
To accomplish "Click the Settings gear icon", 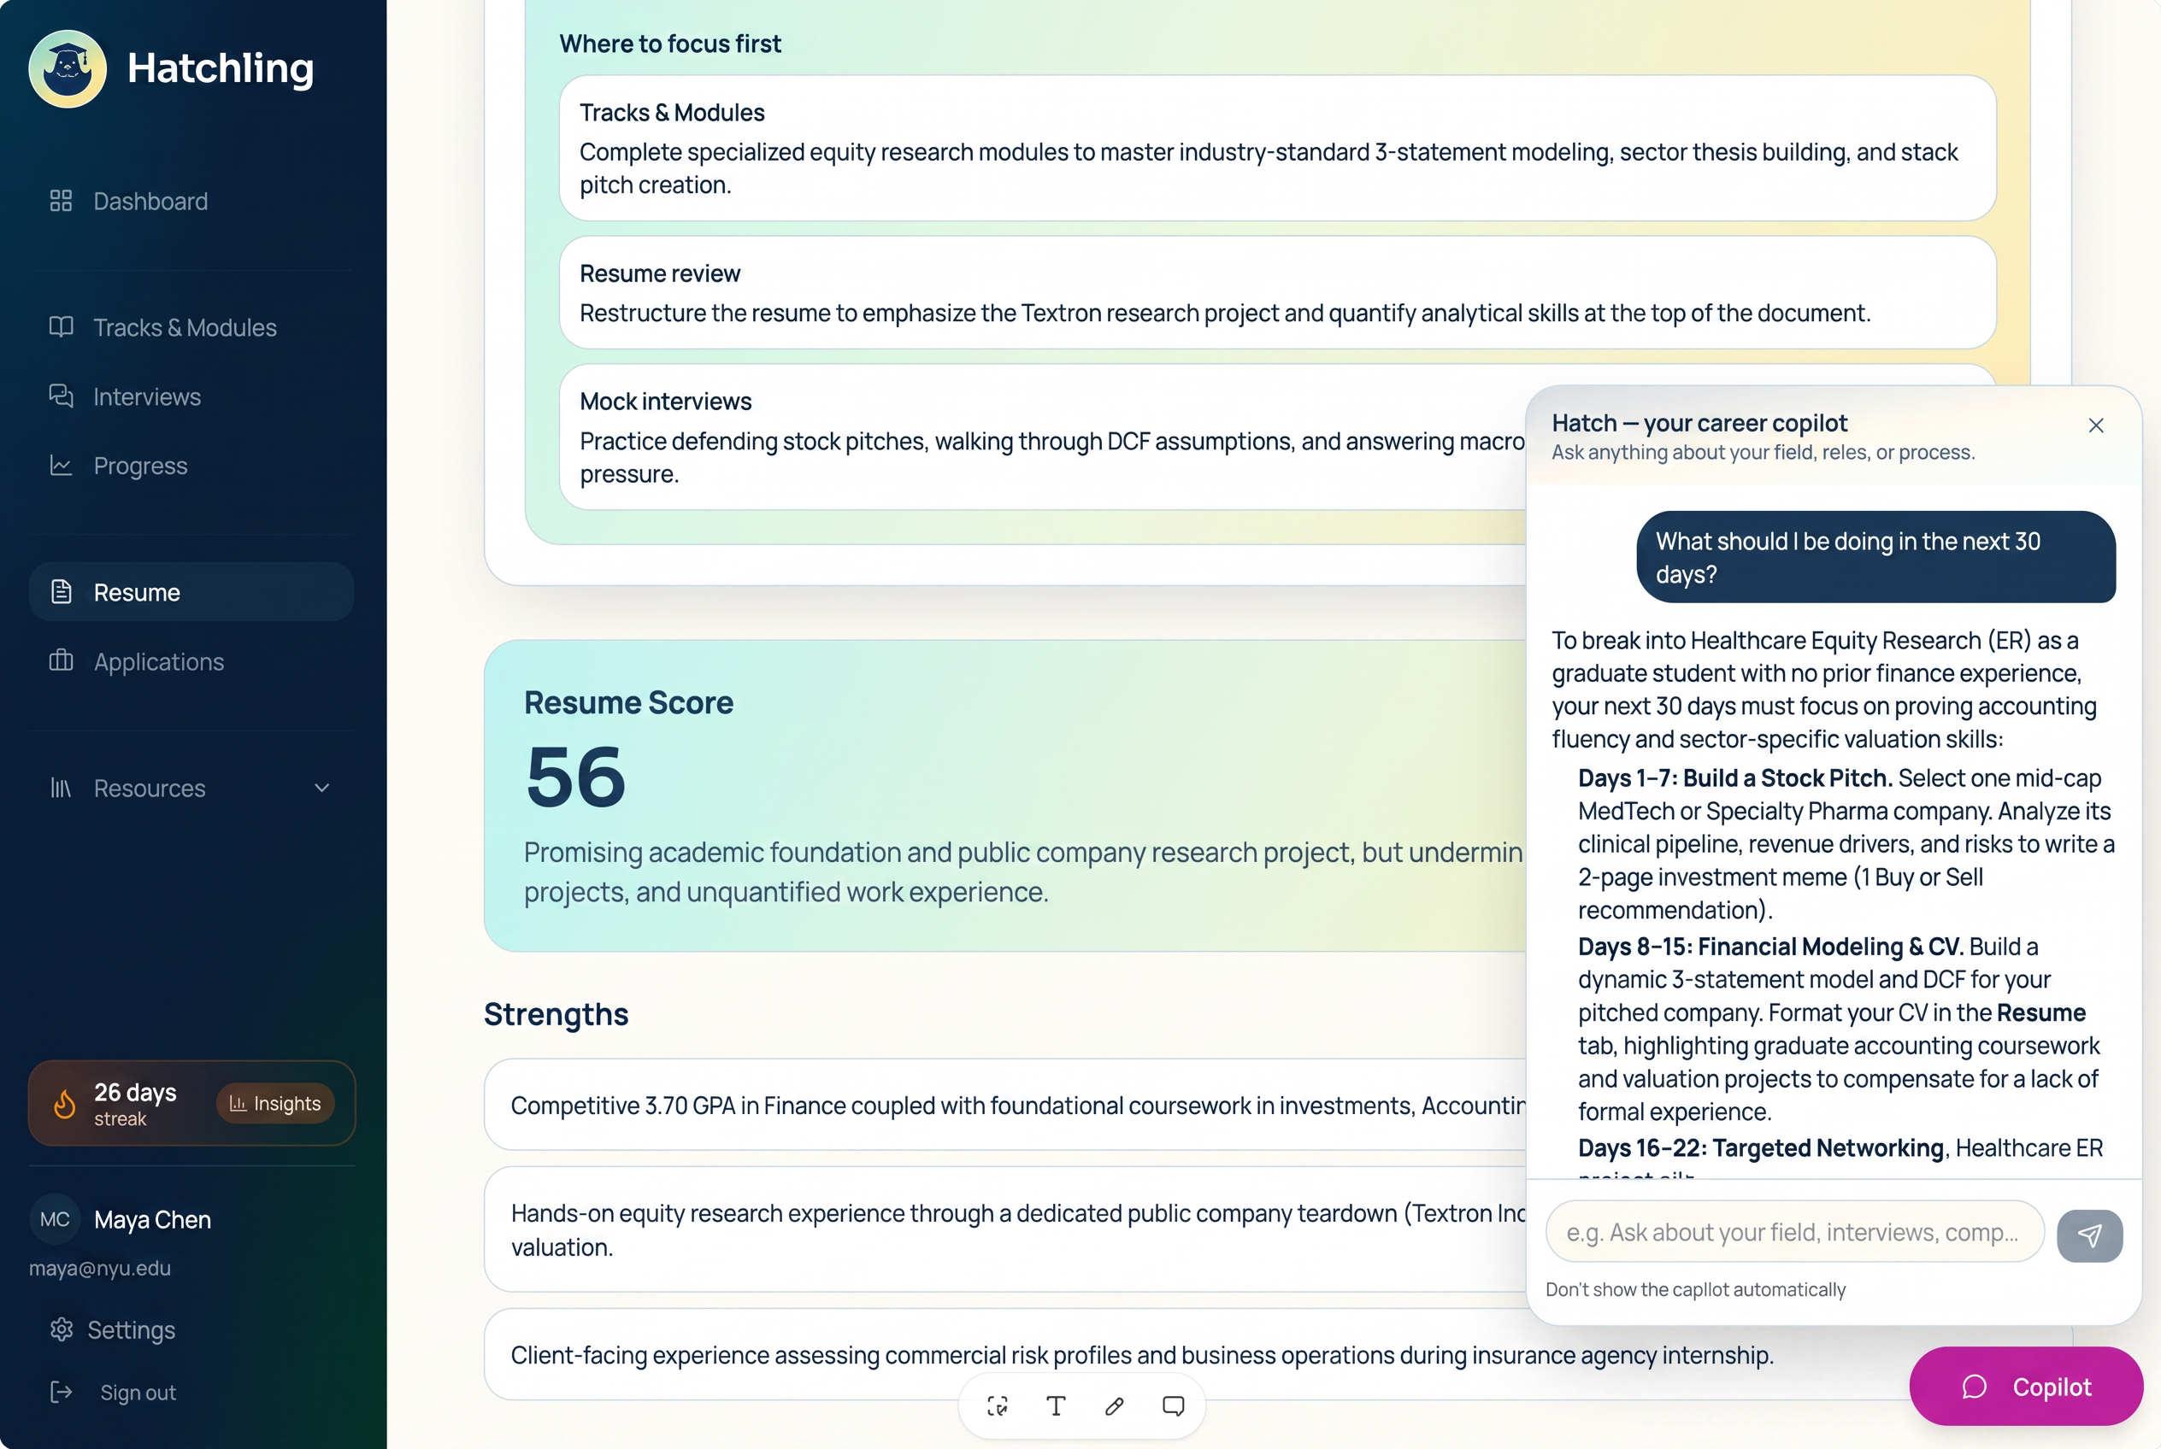I will pos(61,1329).
